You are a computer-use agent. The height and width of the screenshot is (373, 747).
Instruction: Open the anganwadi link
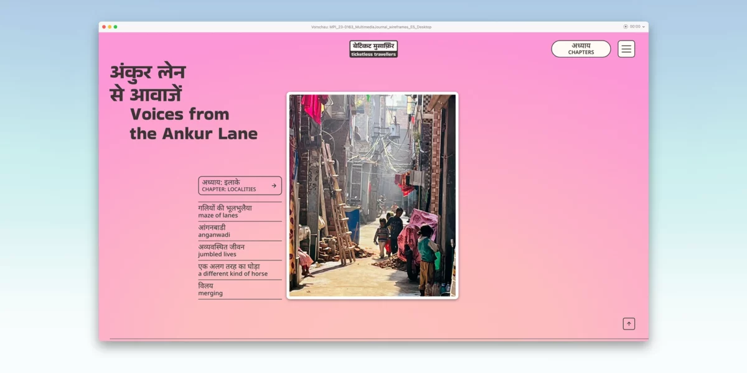[240, 231]
